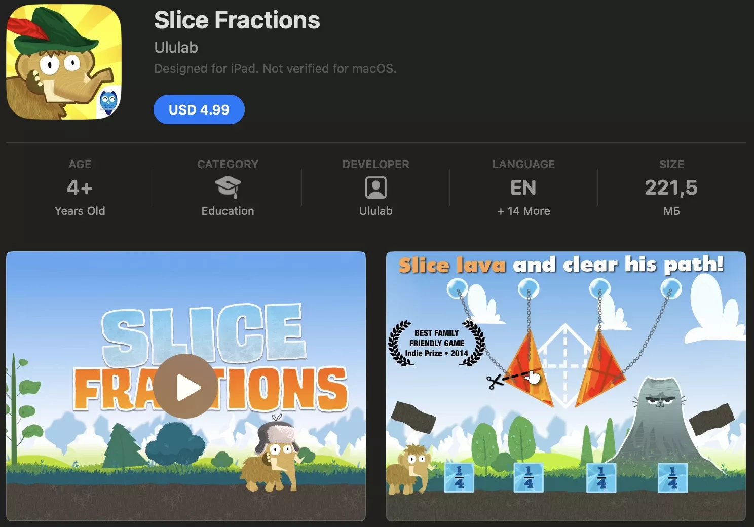The width and height of the screenshot is (754, 527).
Task: Click the EN language badge
Action: click(523, 188)
